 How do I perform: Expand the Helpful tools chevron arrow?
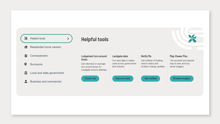[68, 38]
